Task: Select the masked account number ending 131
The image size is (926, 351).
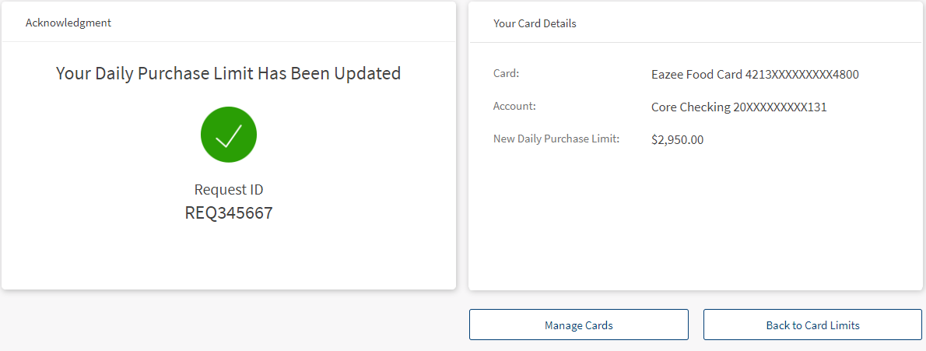Action: pos(780,107)
